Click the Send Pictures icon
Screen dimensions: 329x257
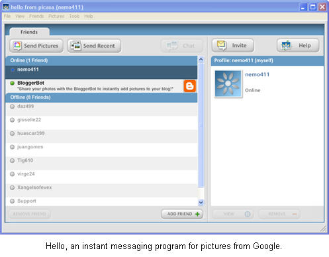[x=17, y=46]
